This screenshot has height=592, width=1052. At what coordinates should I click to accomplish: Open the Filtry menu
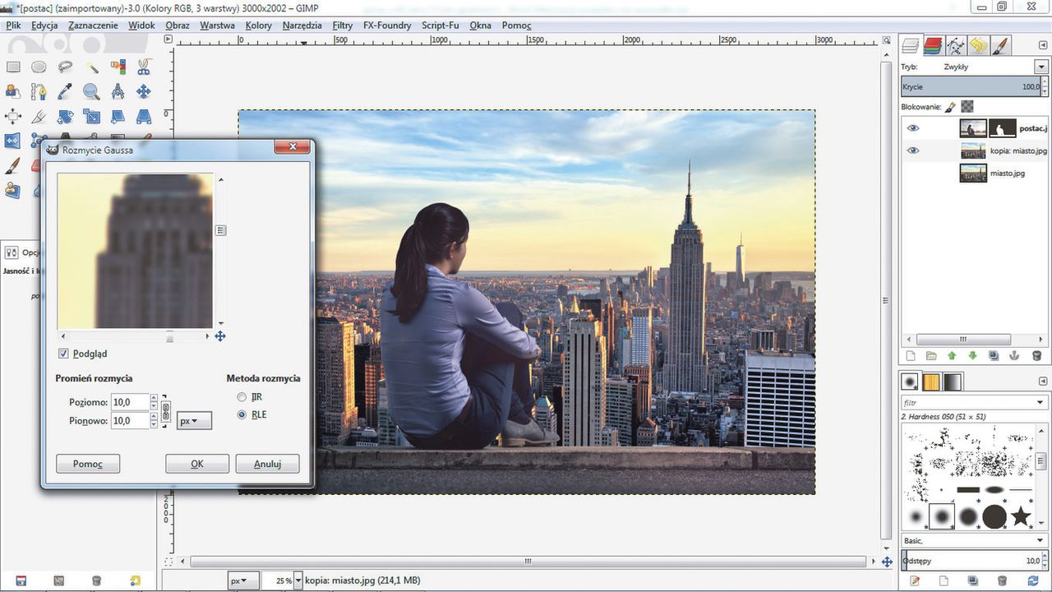[x=343, y=25]
